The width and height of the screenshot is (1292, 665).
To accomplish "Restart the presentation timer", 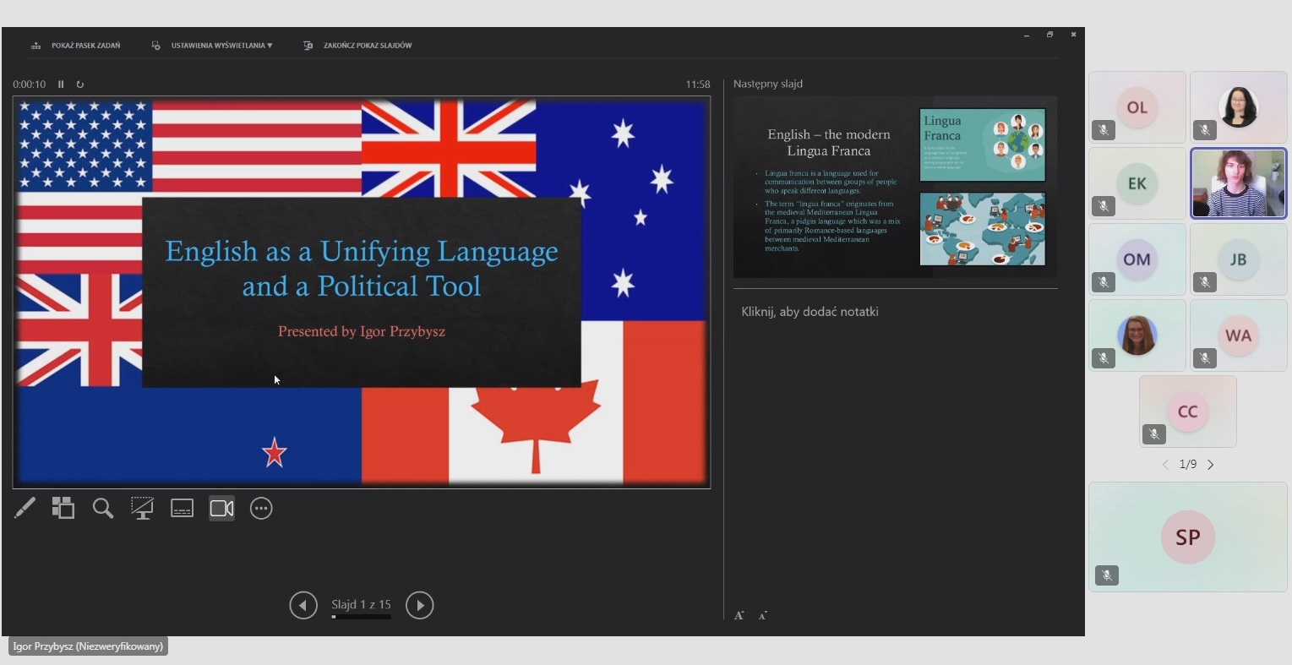I will click(x=80, y=84).
